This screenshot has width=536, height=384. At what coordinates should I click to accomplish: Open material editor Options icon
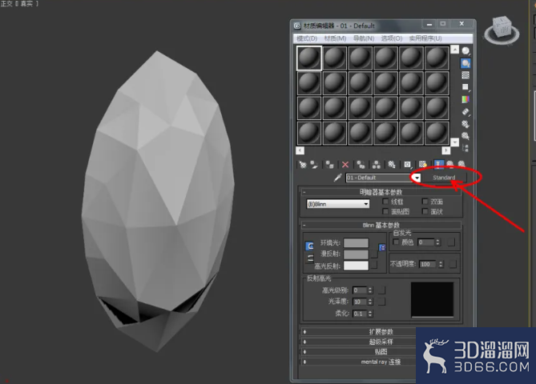tap(465, 123)
